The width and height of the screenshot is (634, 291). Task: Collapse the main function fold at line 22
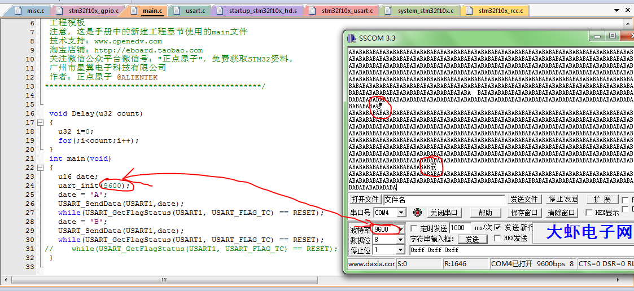[x=40, y=167]
